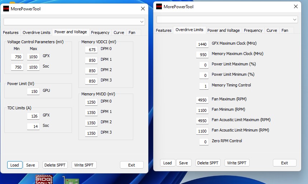Edit Memory VDDCI DPM 2 field
Image resolution: width=308 pixels, height=184 pixels.
(91, 71)
